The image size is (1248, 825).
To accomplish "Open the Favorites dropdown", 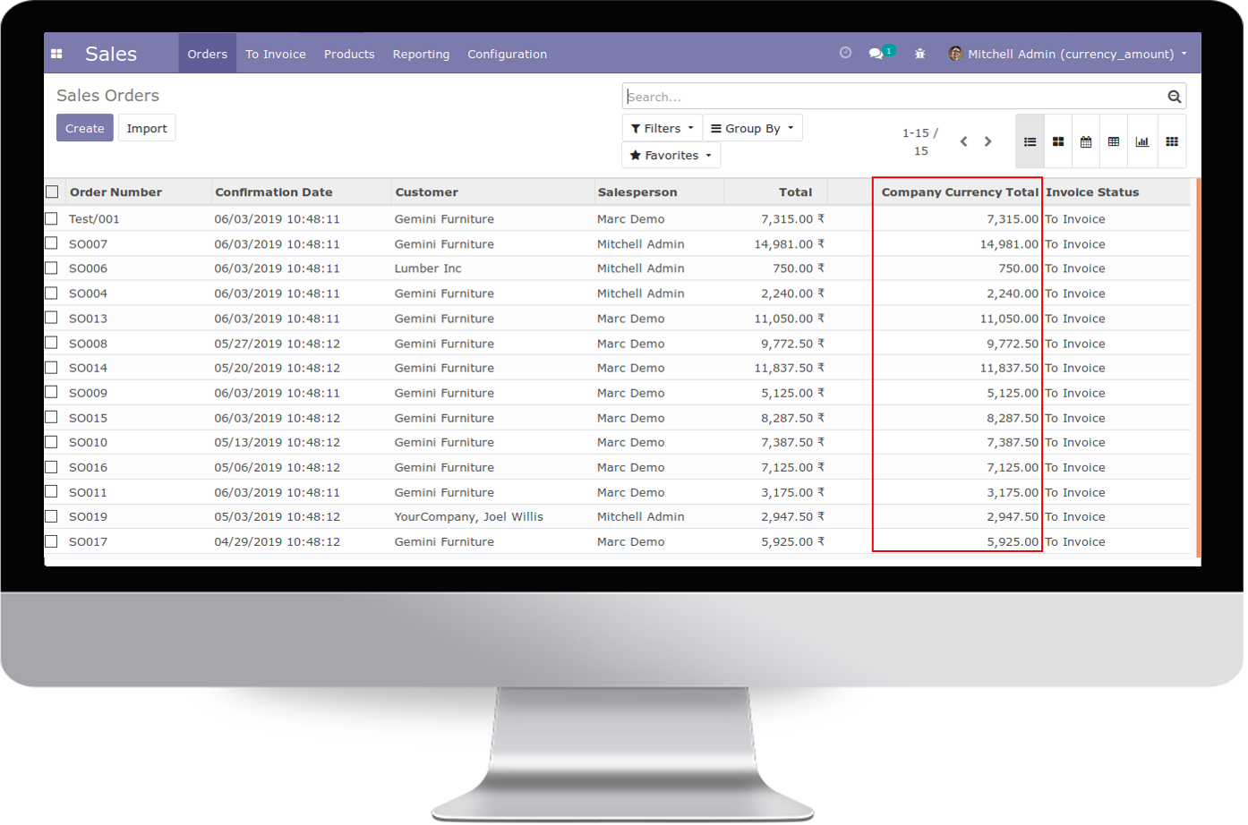I will tap(671, 155).
